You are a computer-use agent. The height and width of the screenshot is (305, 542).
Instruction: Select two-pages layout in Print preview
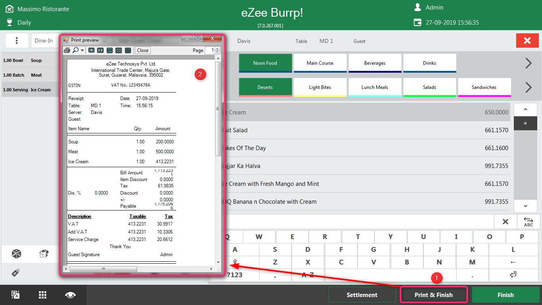pyautogui.click(x=100, y=50)
